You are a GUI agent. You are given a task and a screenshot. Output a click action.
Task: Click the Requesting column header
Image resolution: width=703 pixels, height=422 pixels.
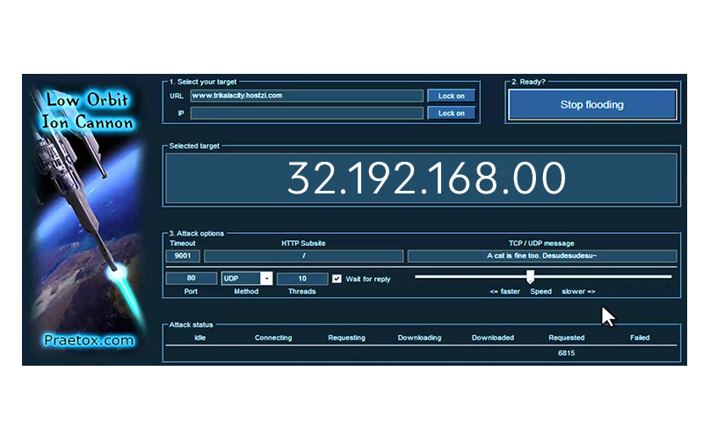(x=346, y=338)
